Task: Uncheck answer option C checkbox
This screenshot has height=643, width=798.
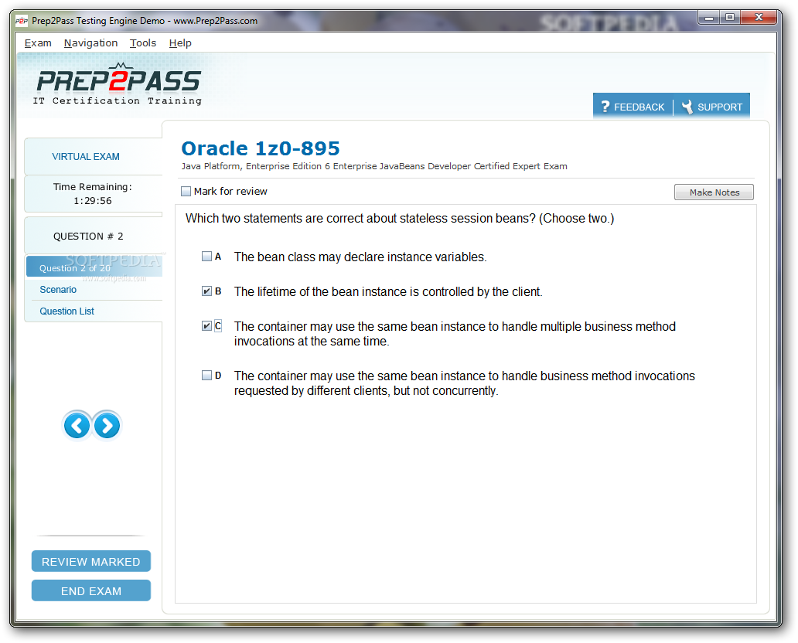Action: click(x=206, y=325)
